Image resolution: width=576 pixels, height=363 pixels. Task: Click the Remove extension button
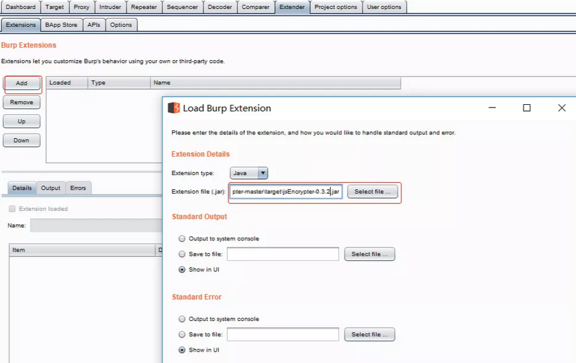pos(22,102)
